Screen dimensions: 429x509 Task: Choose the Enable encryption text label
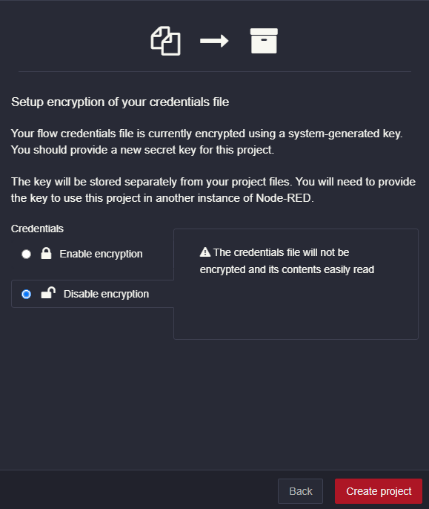[101, 254]
